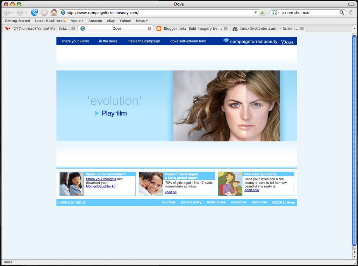Click the green Go arrow beside address bar

[x=263, y=13]
